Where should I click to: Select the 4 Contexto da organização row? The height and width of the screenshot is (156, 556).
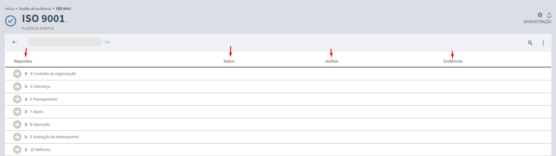click(53, 74)
